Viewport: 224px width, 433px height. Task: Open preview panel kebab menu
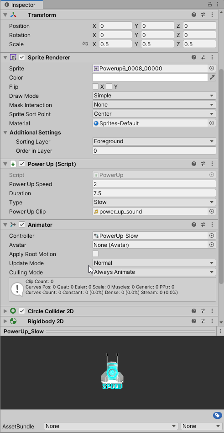click(x=220, y=331)
